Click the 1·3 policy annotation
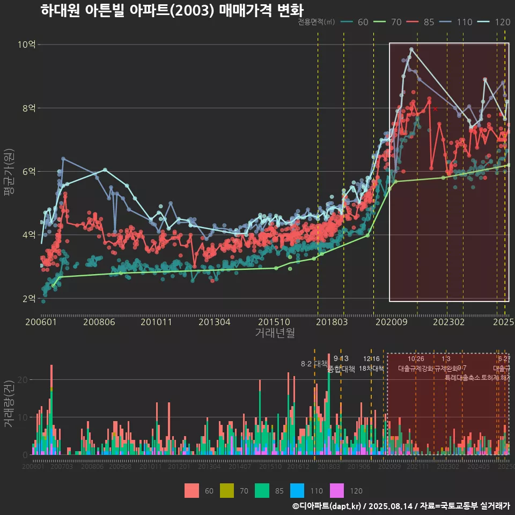515x515 pixels. [x=446, y=359]
